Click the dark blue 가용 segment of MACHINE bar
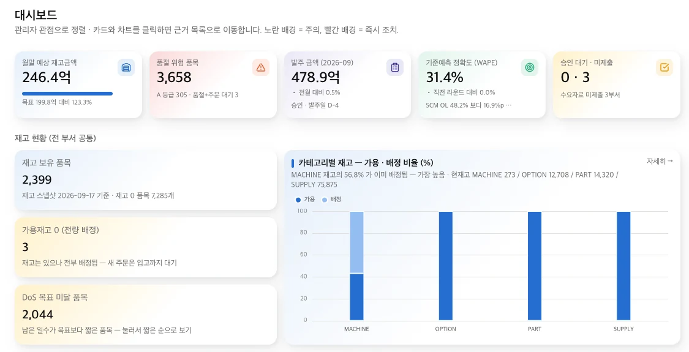 pos(357,297)
